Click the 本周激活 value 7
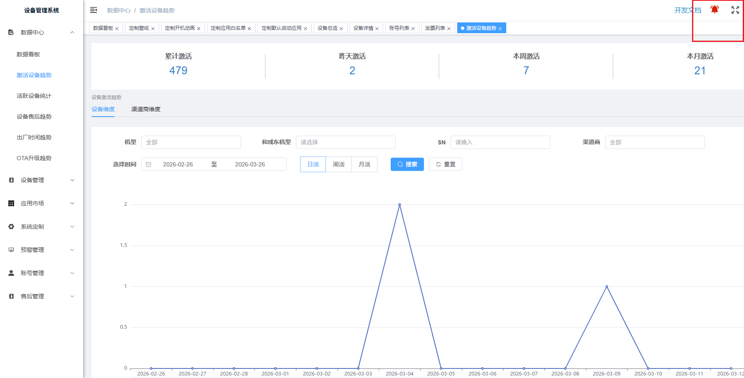 526,71
